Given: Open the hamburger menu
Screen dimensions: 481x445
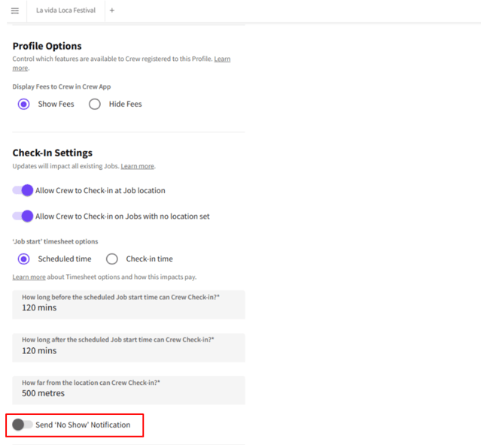Looking at the screenshot, I should (14, 11).
